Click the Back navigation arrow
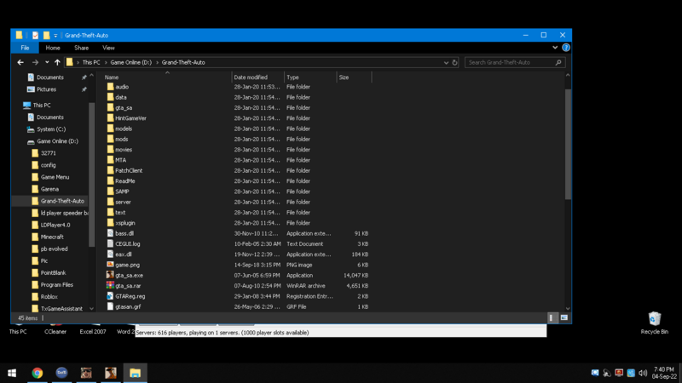This screenshot has width=682, height=383. click(20, 62)
